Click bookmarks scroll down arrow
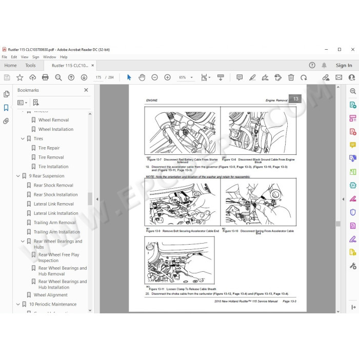The image size is (359, 359). pyautogui.click(x=90, y=310)
